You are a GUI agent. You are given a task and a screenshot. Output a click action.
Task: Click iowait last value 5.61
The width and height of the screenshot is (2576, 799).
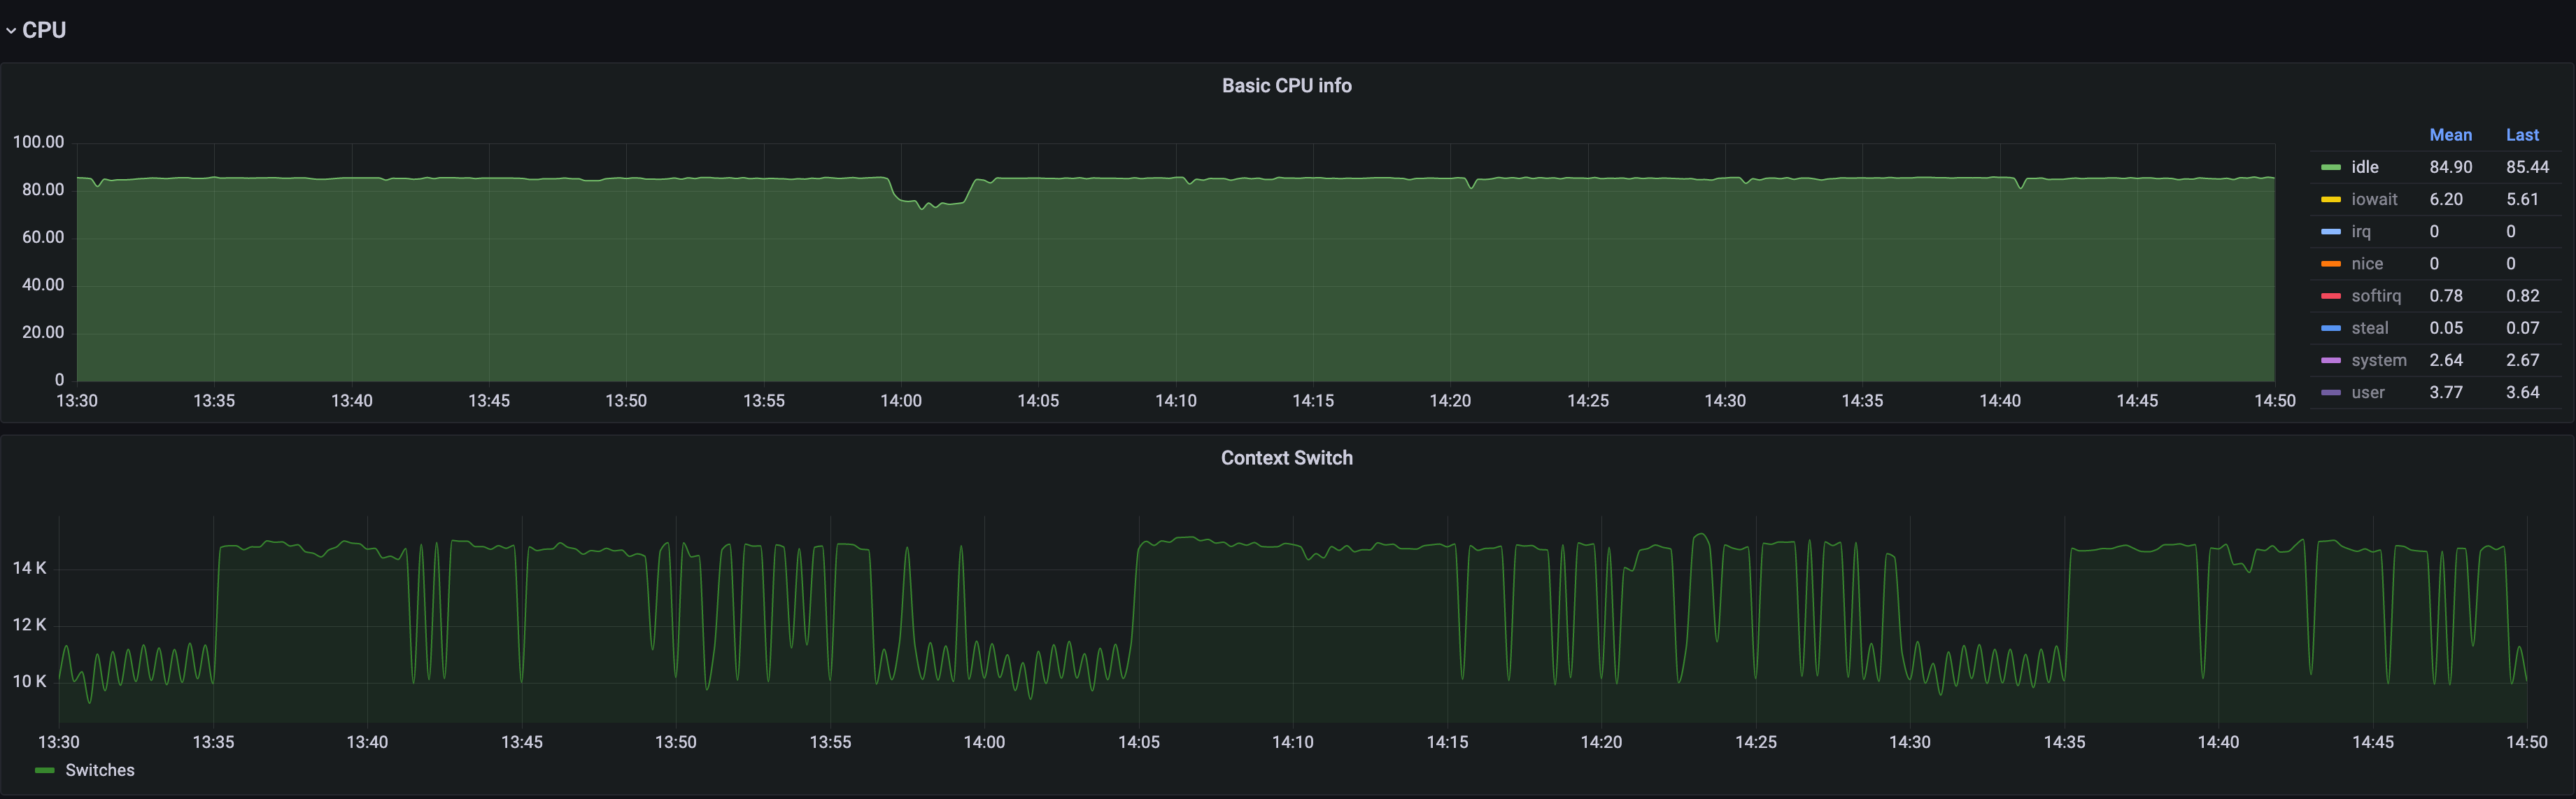point(2522,199)
